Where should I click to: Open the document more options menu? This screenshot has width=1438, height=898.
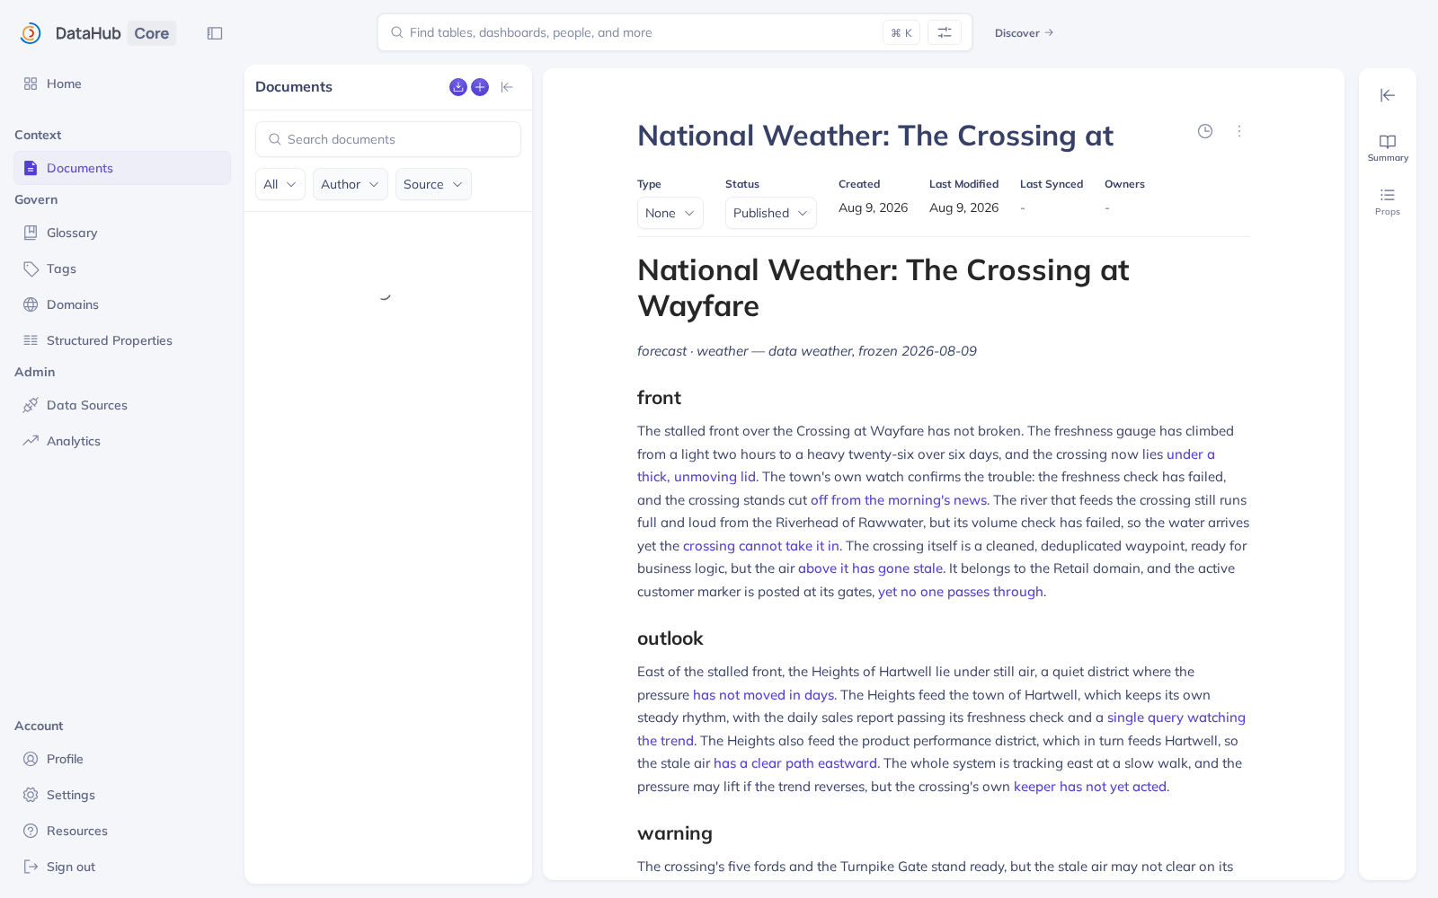(x=1239, y=131)
